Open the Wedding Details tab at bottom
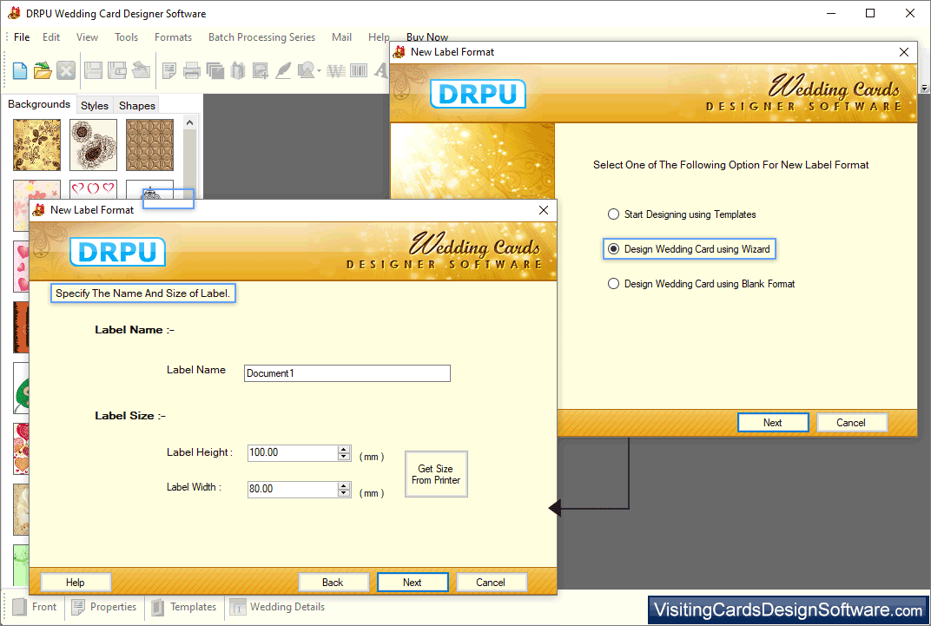This screenshot has width=931, height=626. tap(277, 606)
